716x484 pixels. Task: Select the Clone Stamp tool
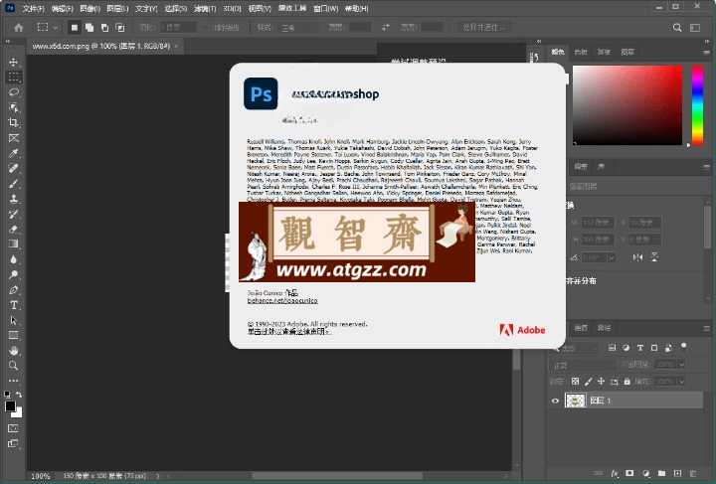tap(13, 199)
